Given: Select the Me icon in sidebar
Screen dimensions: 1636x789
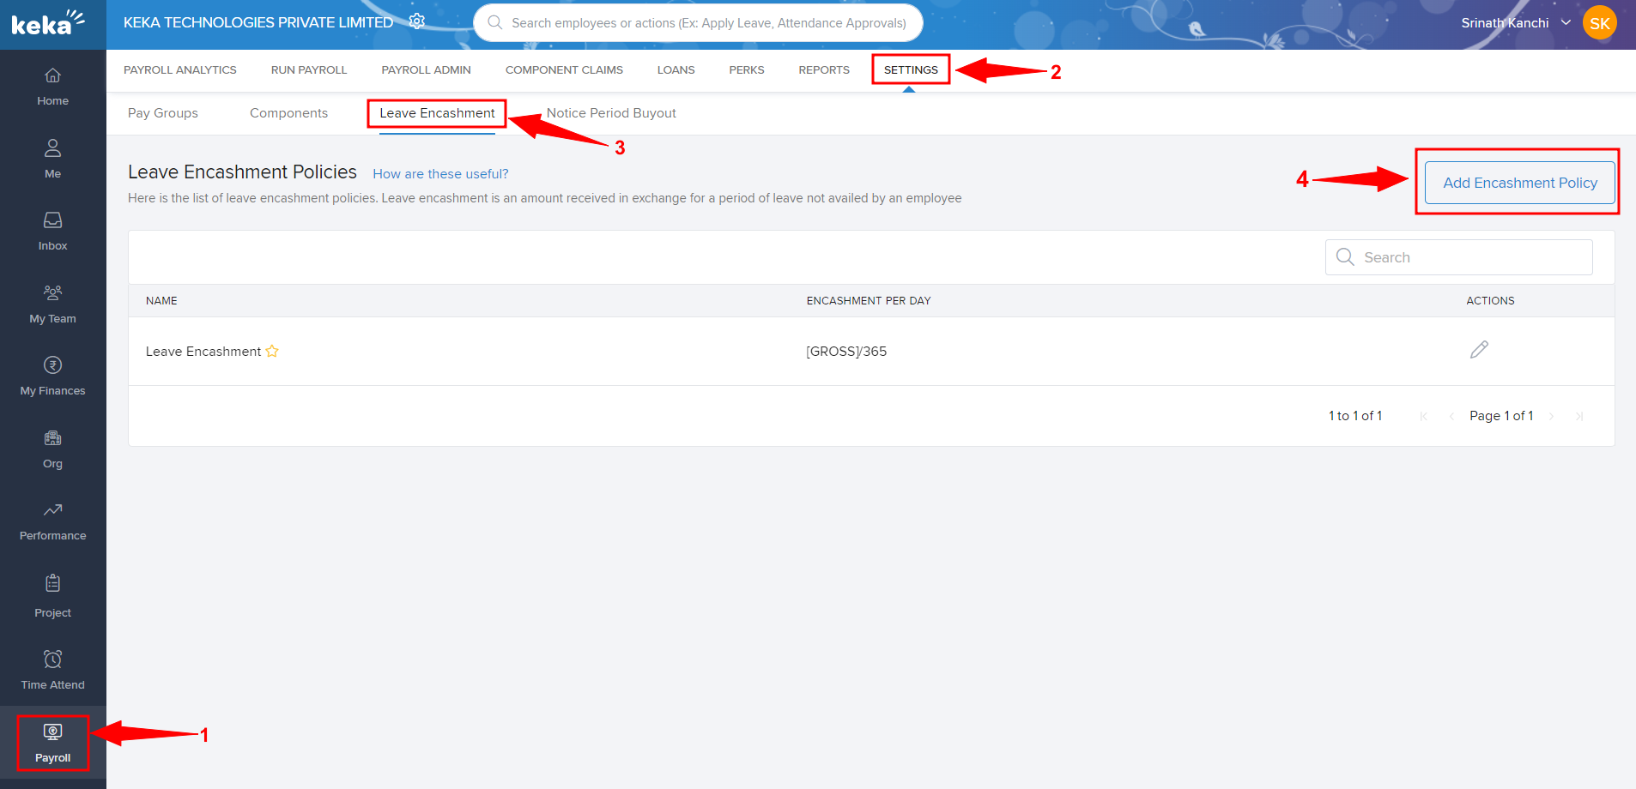Looking at the screenshot, I should click(x=52, y=157).
